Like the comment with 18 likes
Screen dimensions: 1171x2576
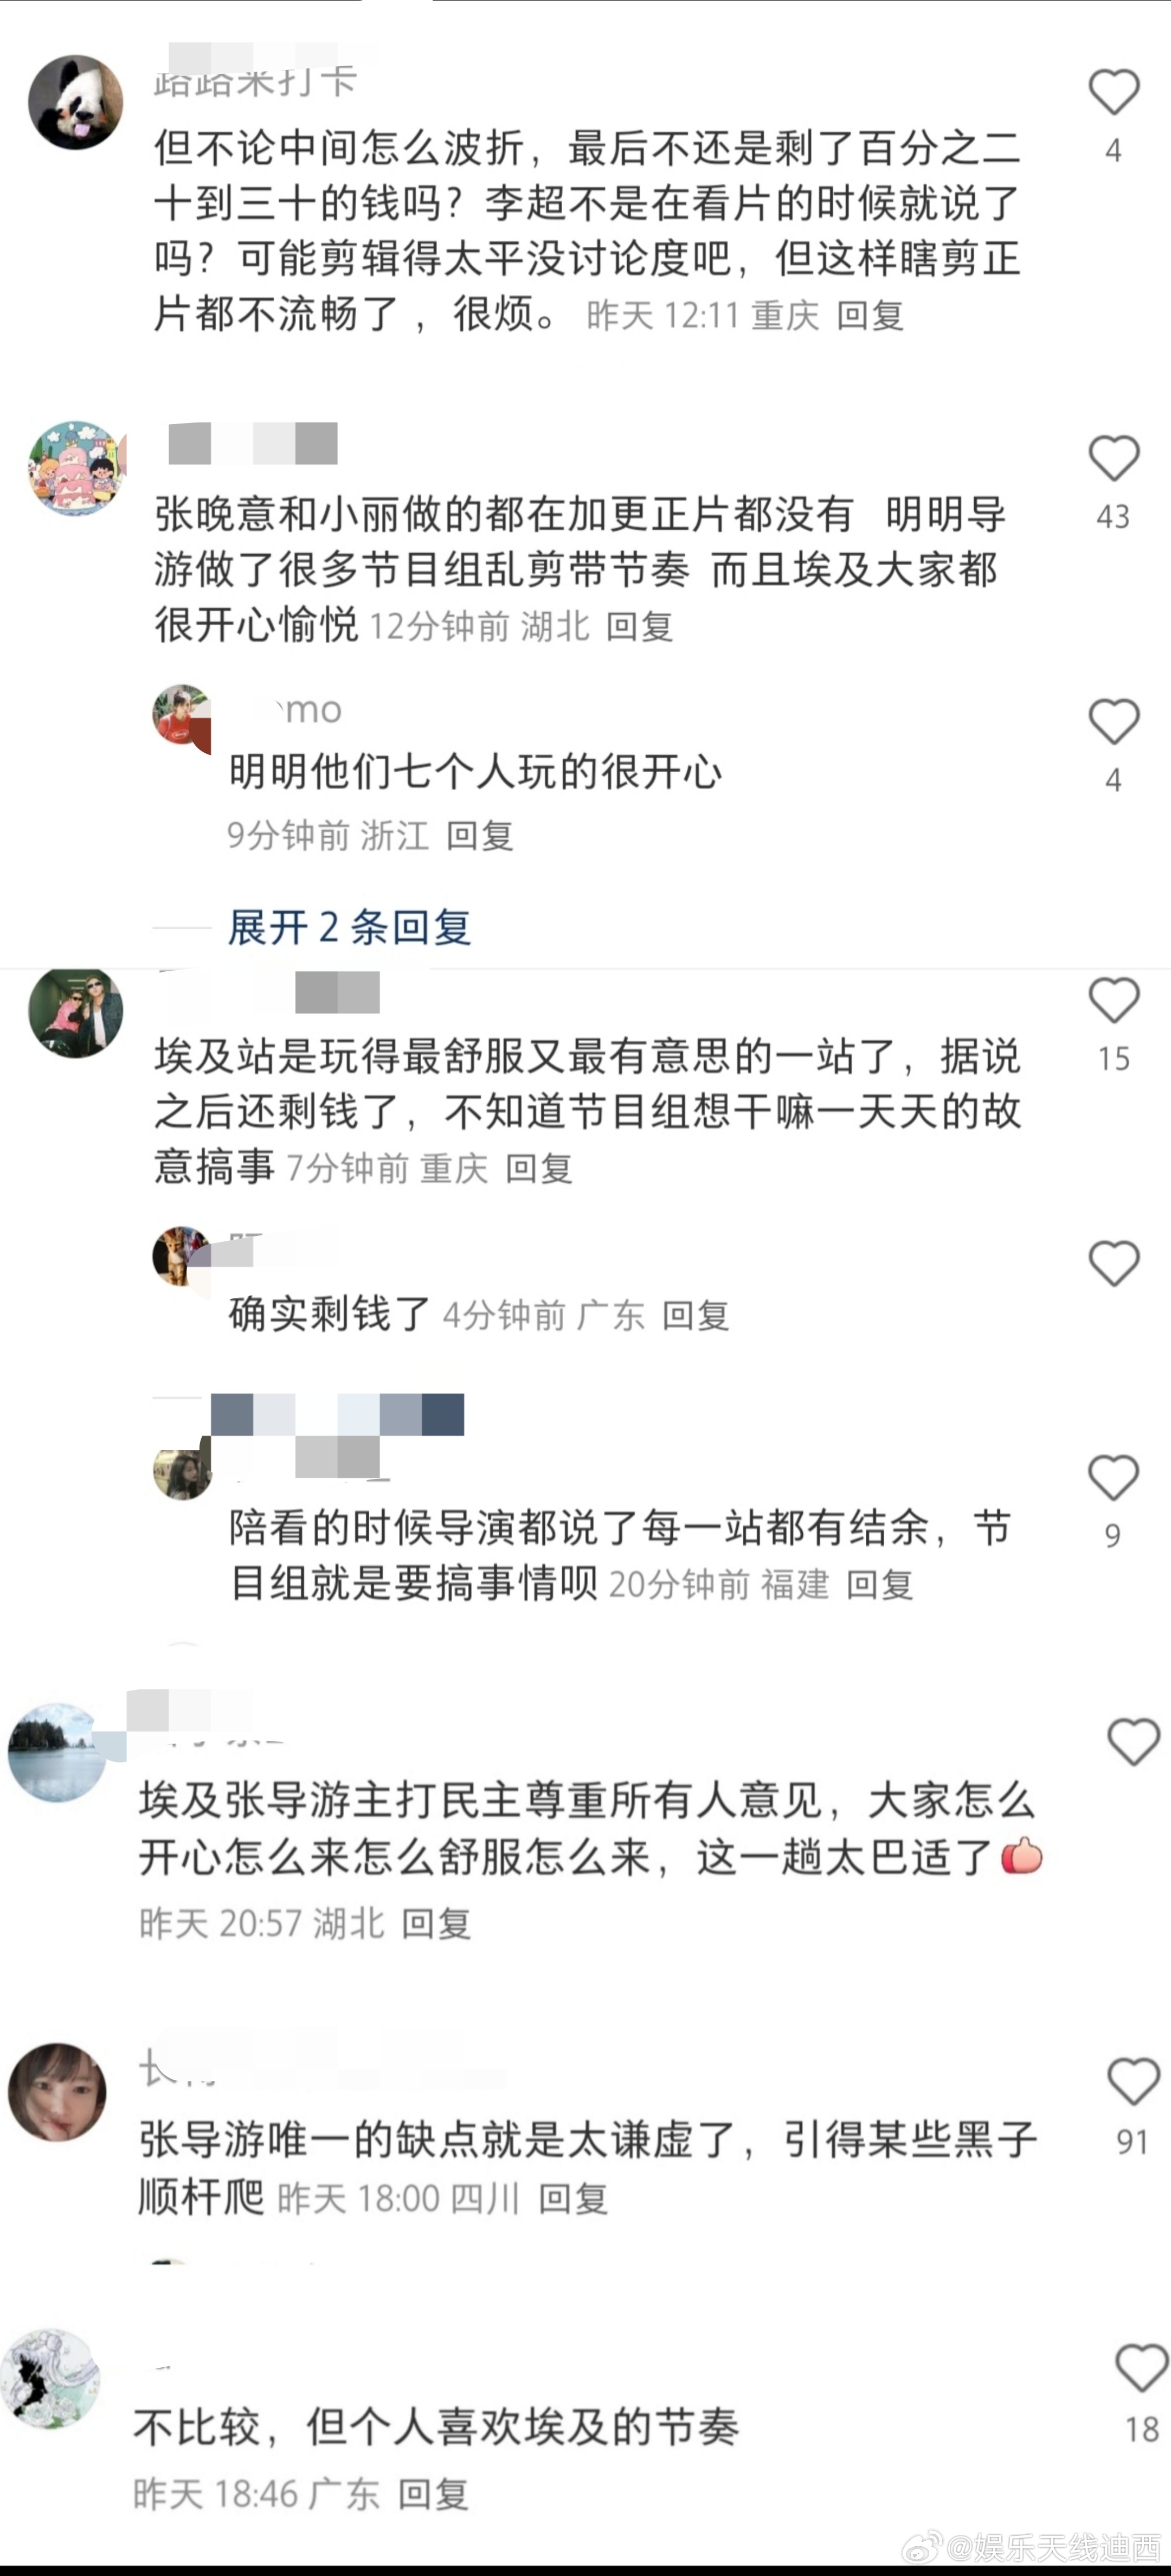pyautogui.click(x=1141, y=2368)
